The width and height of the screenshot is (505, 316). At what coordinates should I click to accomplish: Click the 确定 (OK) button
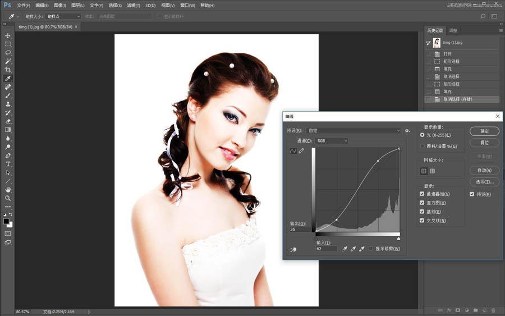(484, 131)
